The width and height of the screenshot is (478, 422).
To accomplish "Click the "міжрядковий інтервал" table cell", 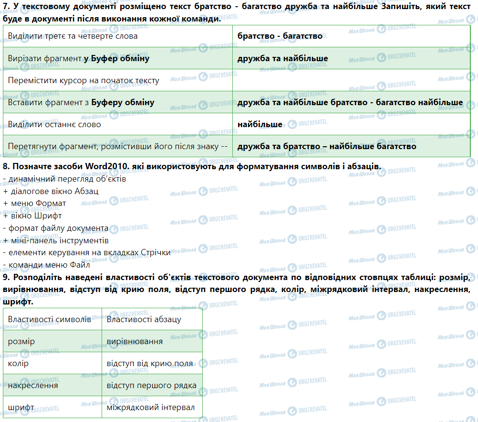I will [x=151, y=407].
